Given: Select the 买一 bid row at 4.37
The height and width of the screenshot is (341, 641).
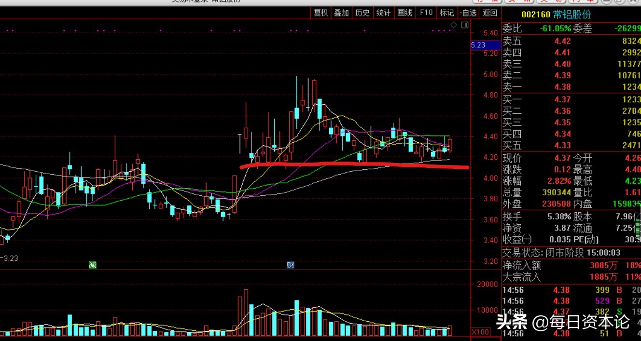Looking at the screenshot, I should click(571, 100).
